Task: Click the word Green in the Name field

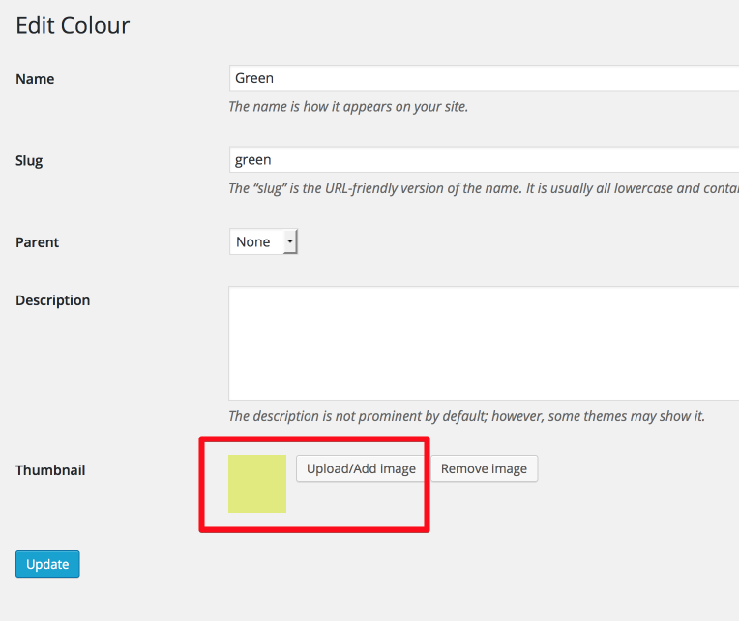Action: [254, 78]
